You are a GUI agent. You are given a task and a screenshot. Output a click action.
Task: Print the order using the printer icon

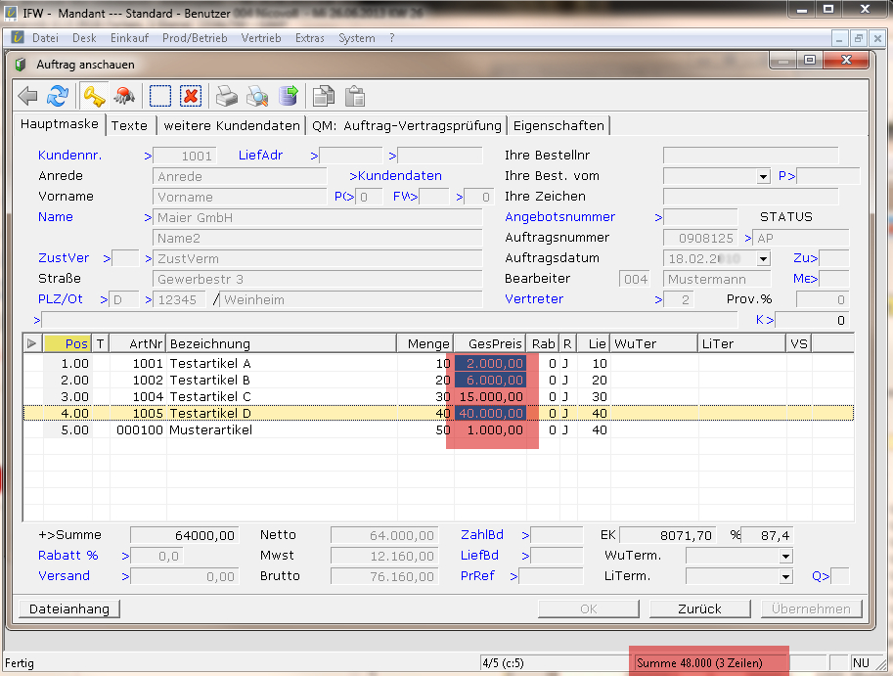(x=227, y=96)
